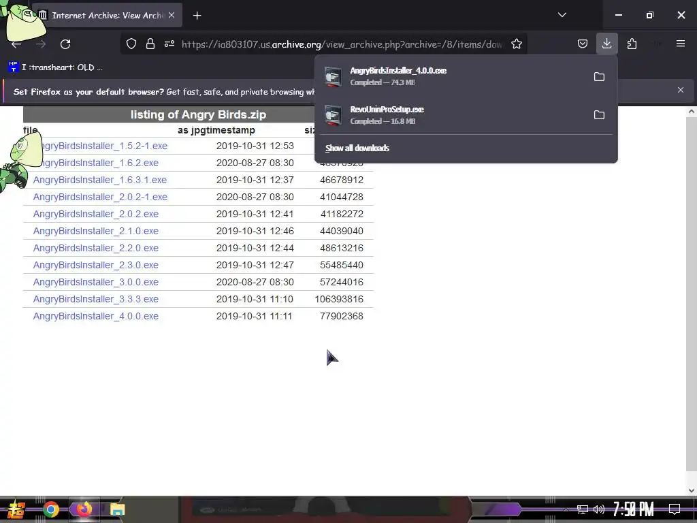Screen dimensions: 697x523
Task: Save page to Pocket icon
Action: tap(583, 44)
